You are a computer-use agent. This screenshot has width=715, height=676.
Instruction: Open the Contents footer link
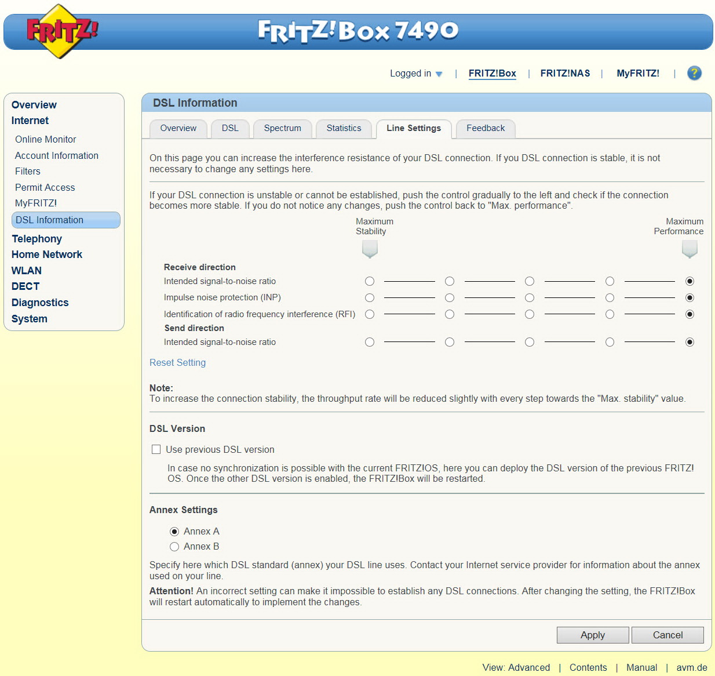[588, 668]
